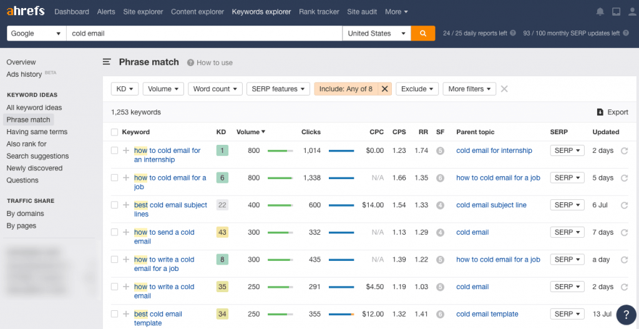Add 'how to cold email for a job' to list
This screenshot has width=639, height=329.
point(126,178)
